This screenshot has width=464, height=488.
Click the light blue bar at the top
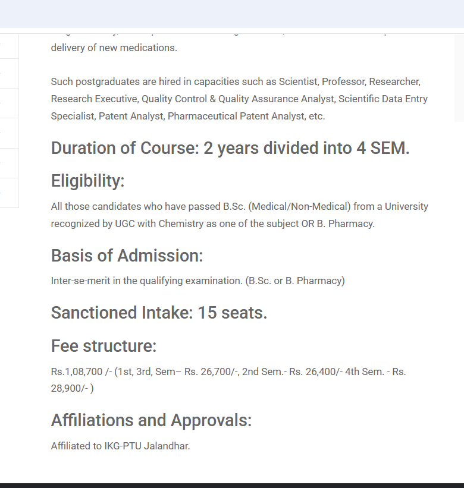coord(232,14)
